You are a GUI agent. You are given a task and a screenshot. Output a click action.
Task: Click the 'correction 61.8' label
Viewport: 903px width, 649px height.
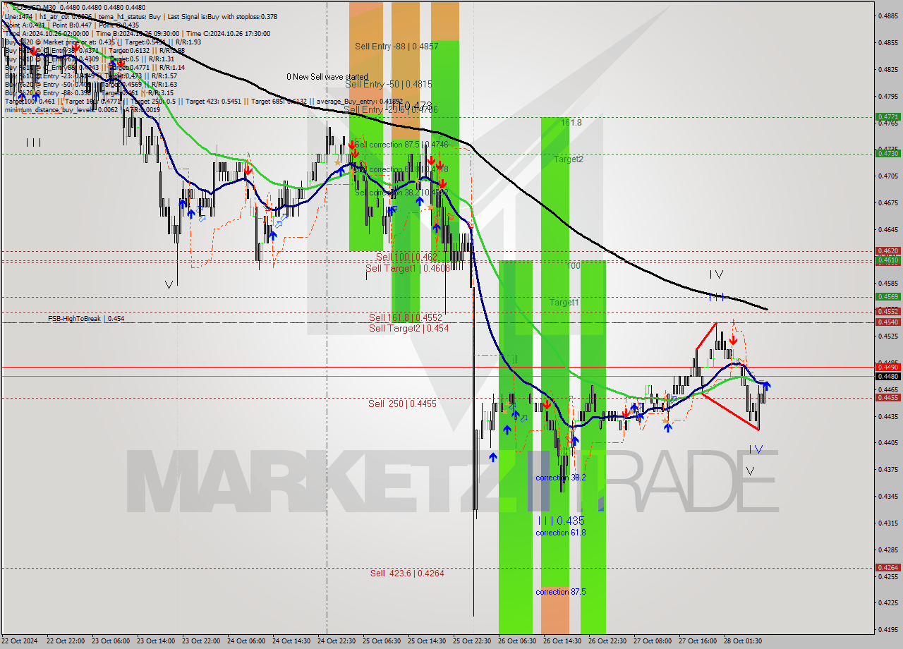560,533
